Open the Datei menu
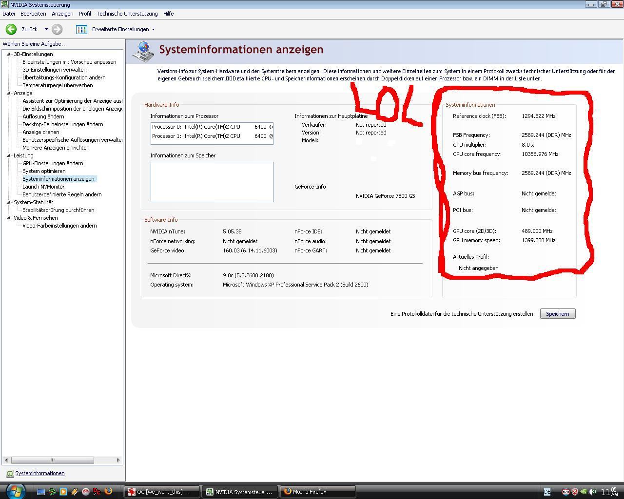This screenshot has height=499, width=624. point(9,14)
